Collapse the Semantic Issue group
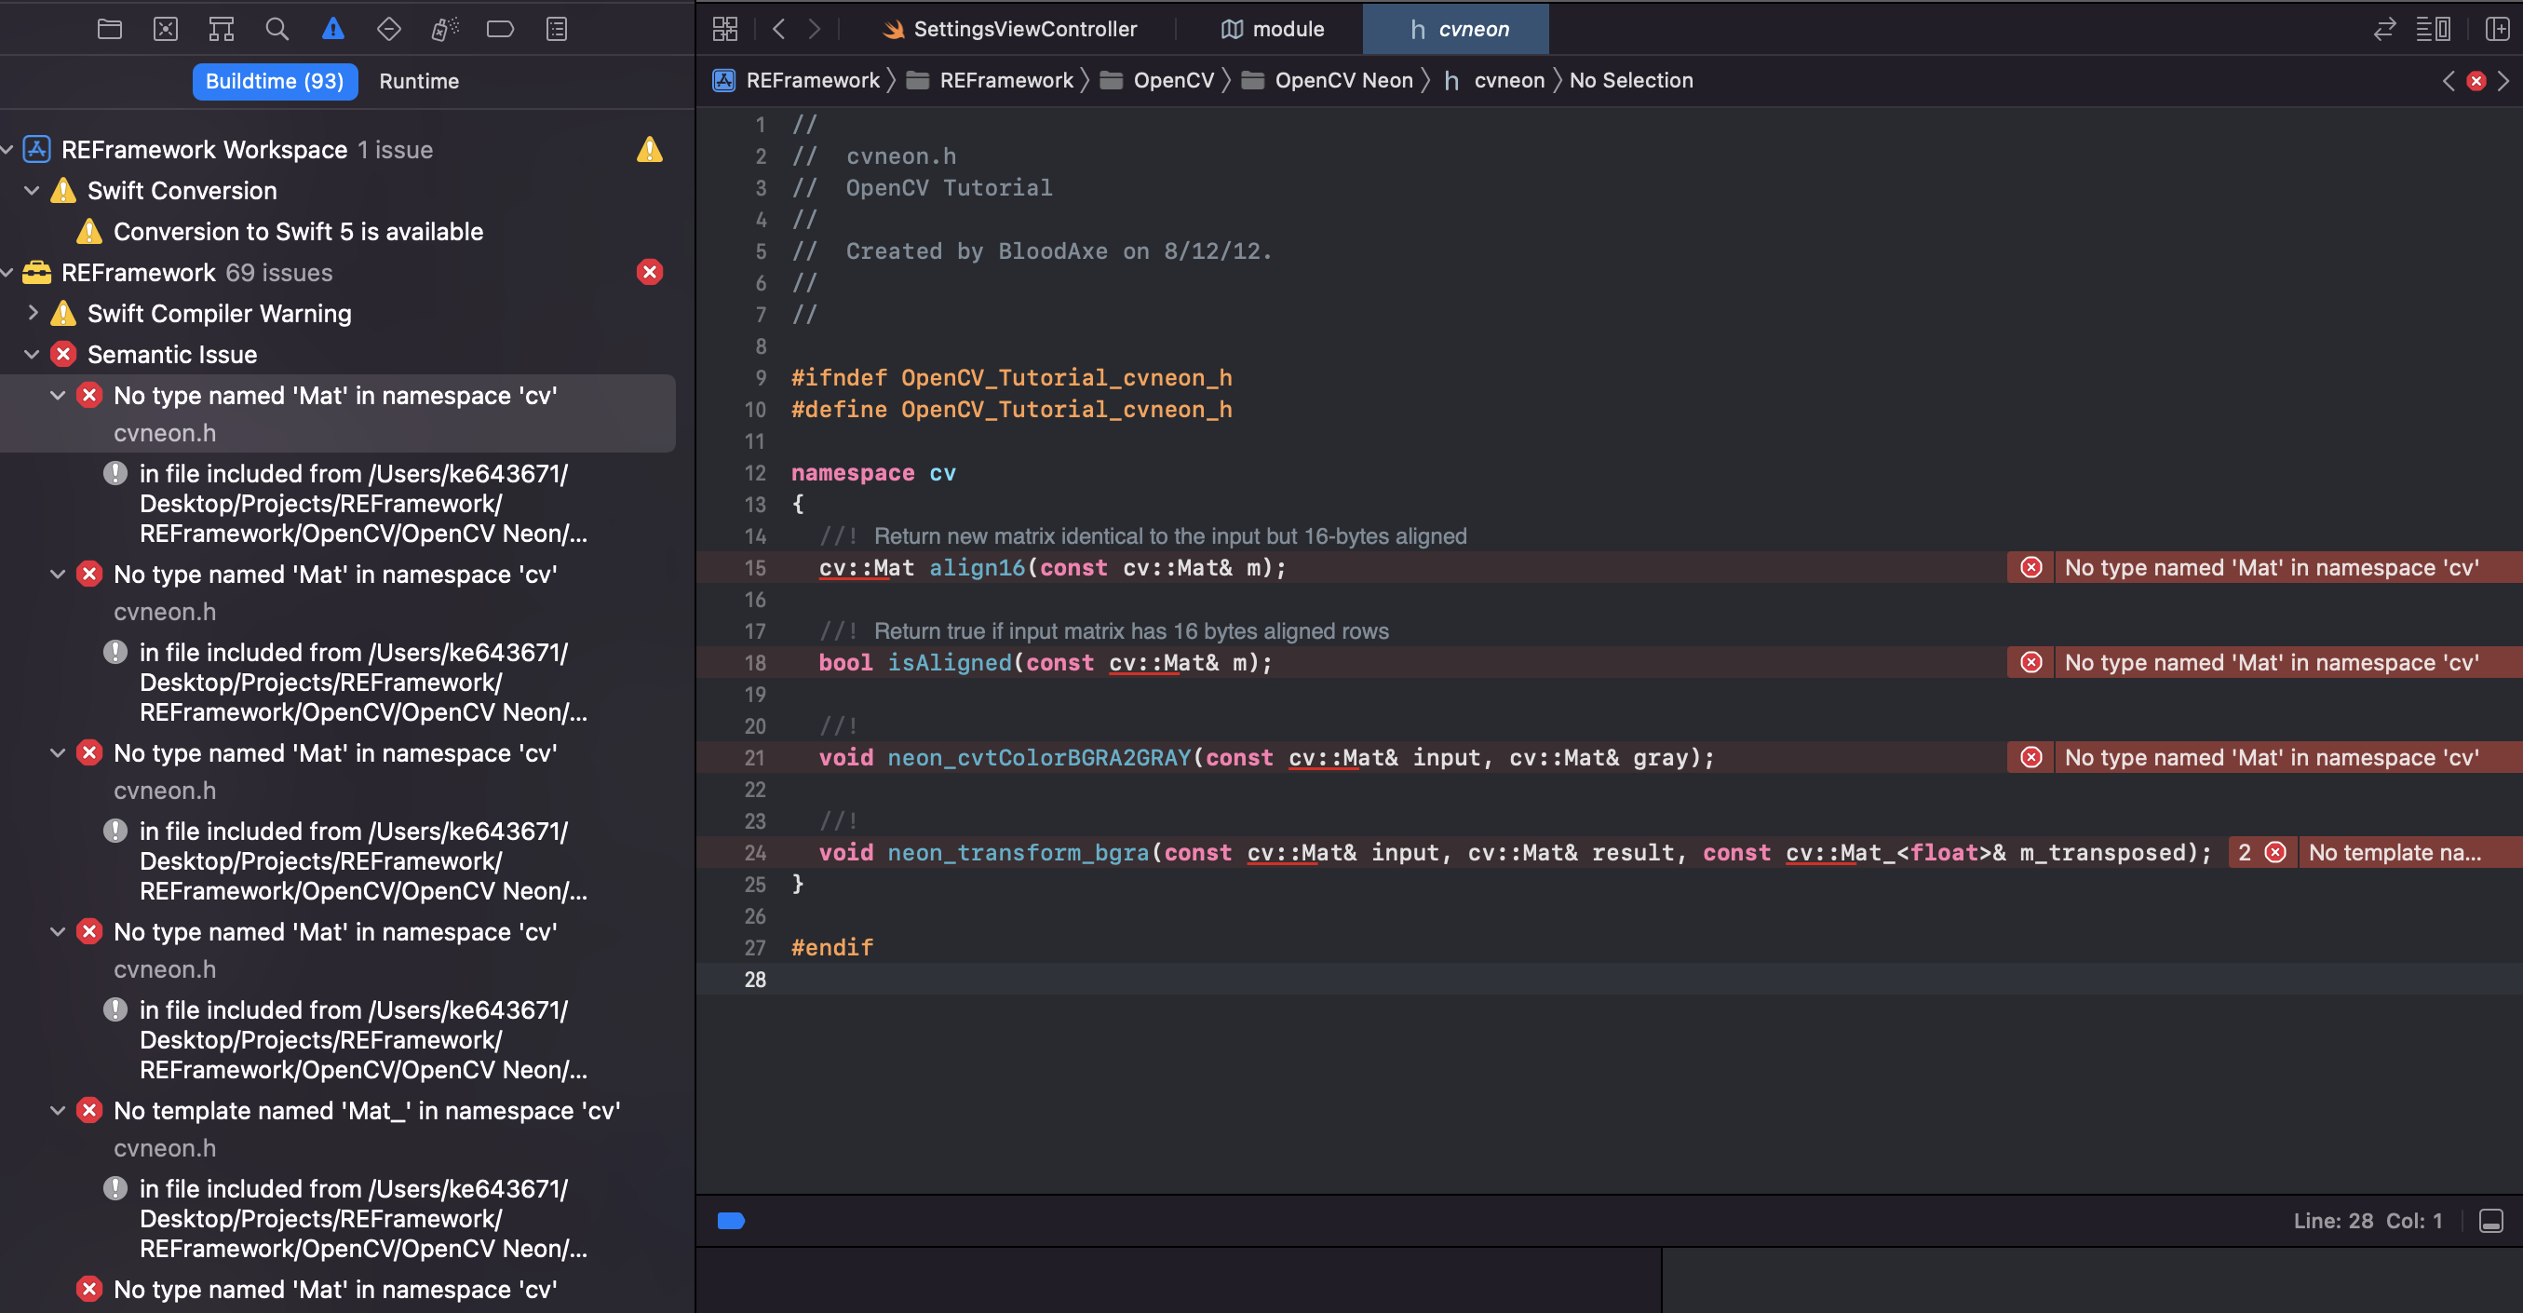 (33, 355)
